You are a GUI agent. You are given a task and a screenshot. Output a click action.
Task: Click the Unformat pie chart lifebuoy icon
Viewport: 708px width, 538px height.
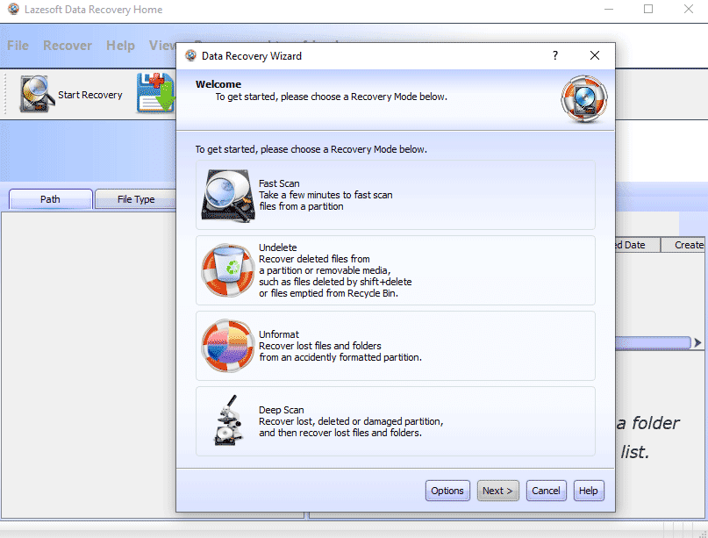click(227, 346)
